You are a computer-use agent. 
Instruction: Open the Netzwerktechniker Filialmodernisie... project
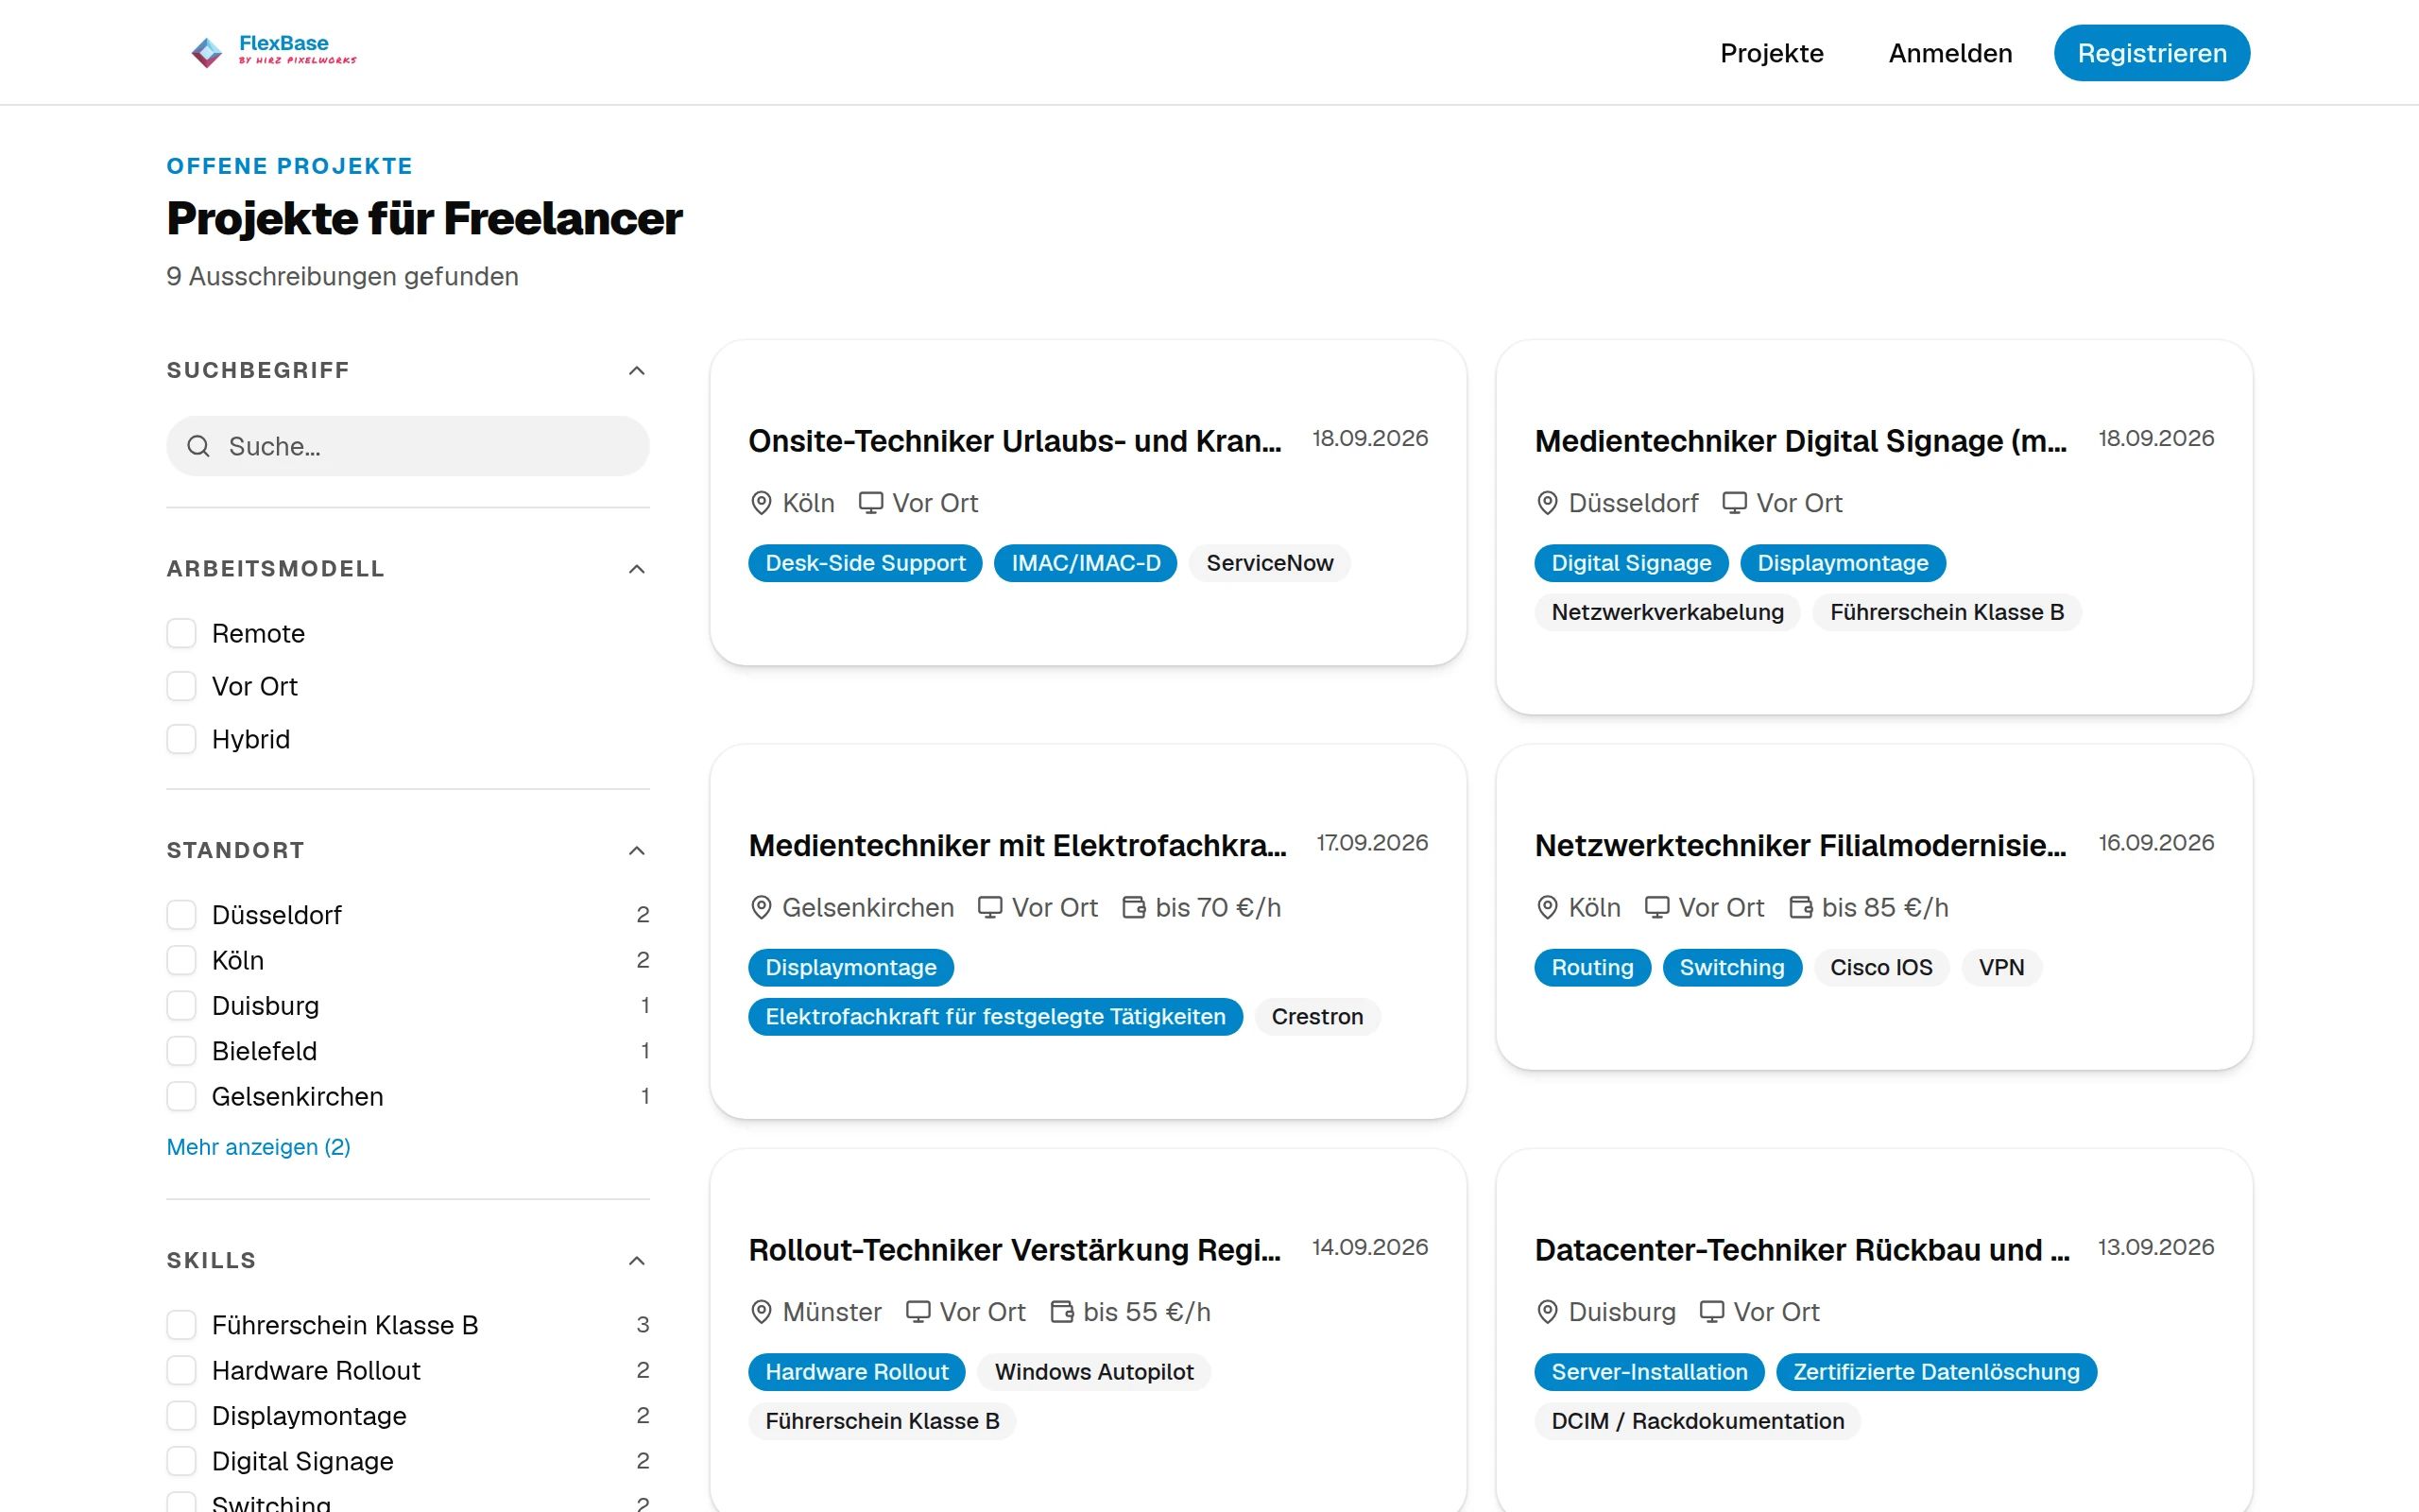tap(1800, 845)
